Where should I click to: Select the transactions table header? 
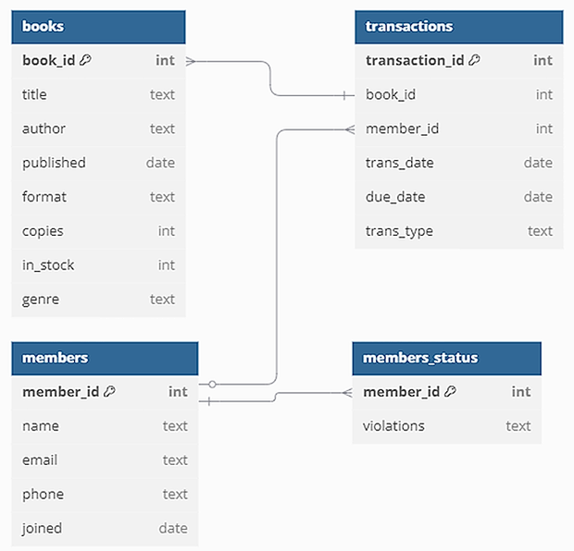458,27
